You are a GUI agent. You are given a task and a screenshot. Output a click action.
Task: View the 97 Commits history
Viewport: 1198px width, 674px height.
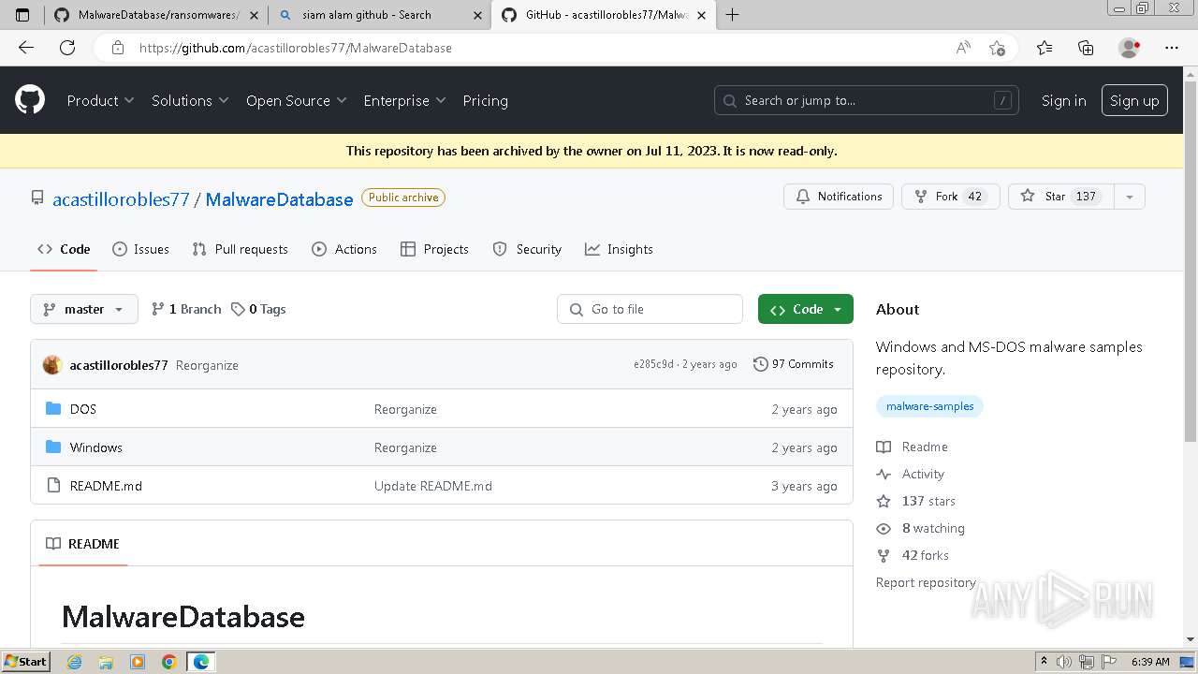[794, 364]
